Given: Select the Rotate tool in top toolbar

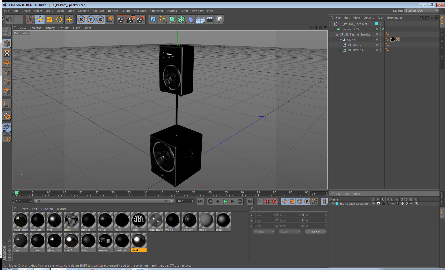Looking at the screenshot, I should click(59, 19).
